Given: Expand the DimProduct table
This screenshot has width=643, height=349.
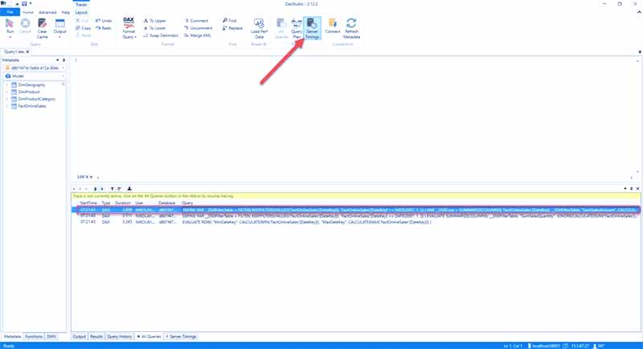Looking at the screenshot, I should (7, 92).
